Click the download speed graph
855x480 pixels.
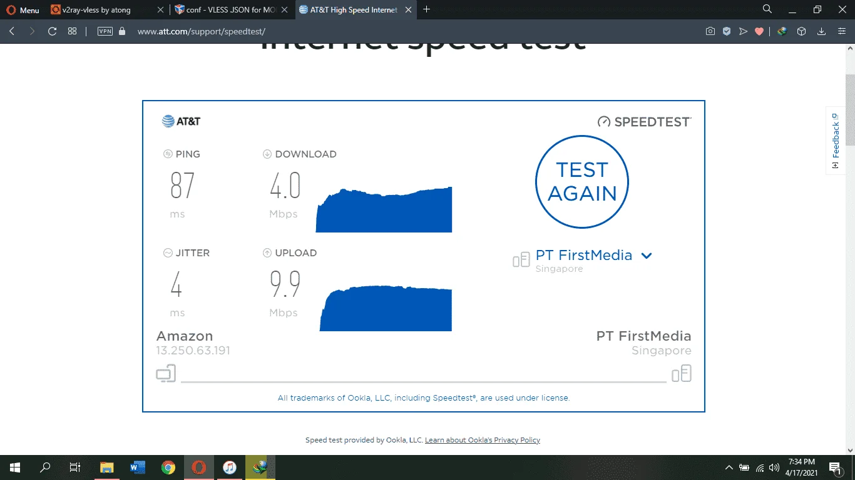click(x=384, y=209)
